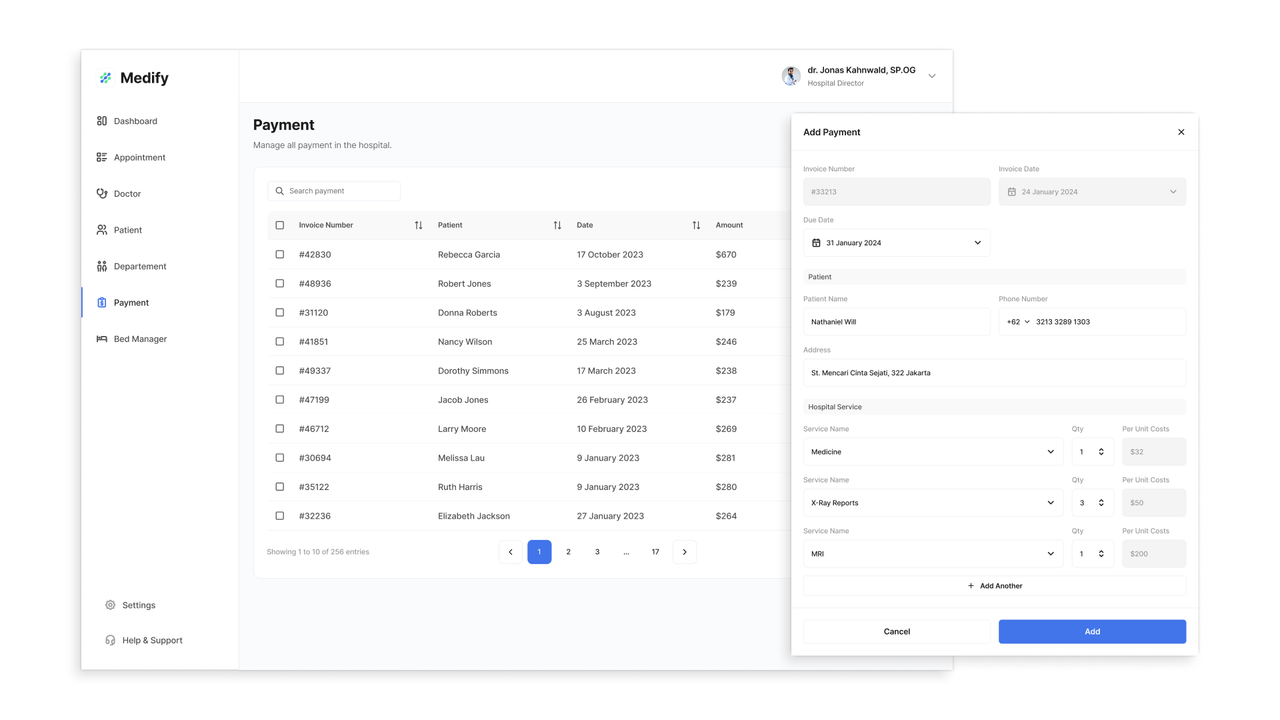Click dr. Jonas Kahnwald's avatar
Screen dimensions: 1280x720
pos(791,76)
